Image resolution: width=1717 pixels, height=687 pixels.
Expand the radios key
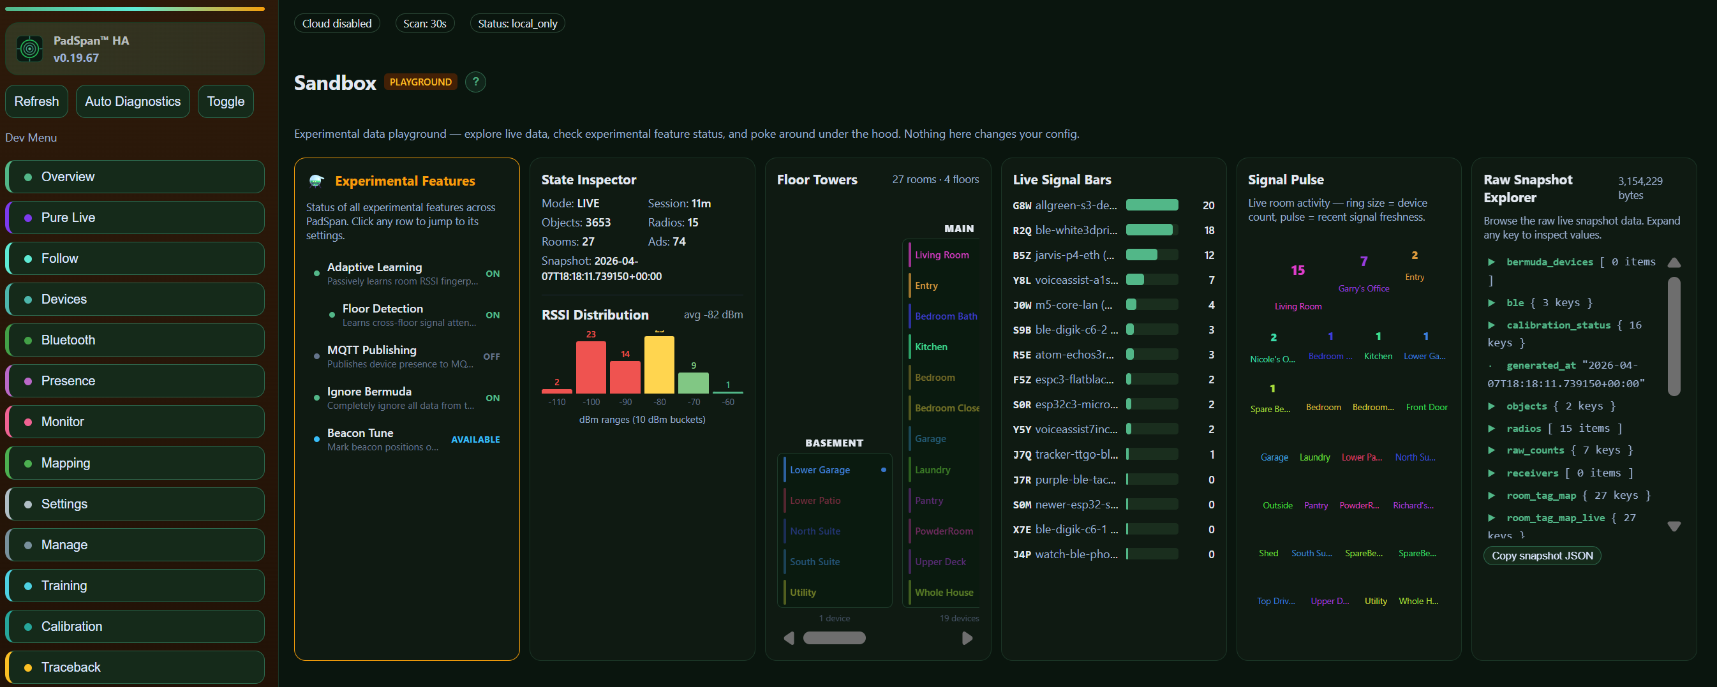[1492, 429]
